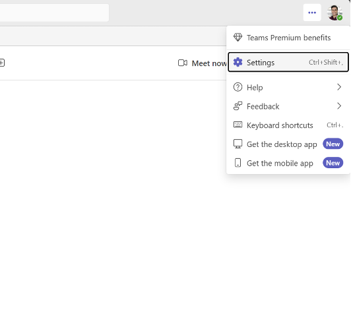Select Get the desktop app
Screen dimensions: 351x327
288,144
